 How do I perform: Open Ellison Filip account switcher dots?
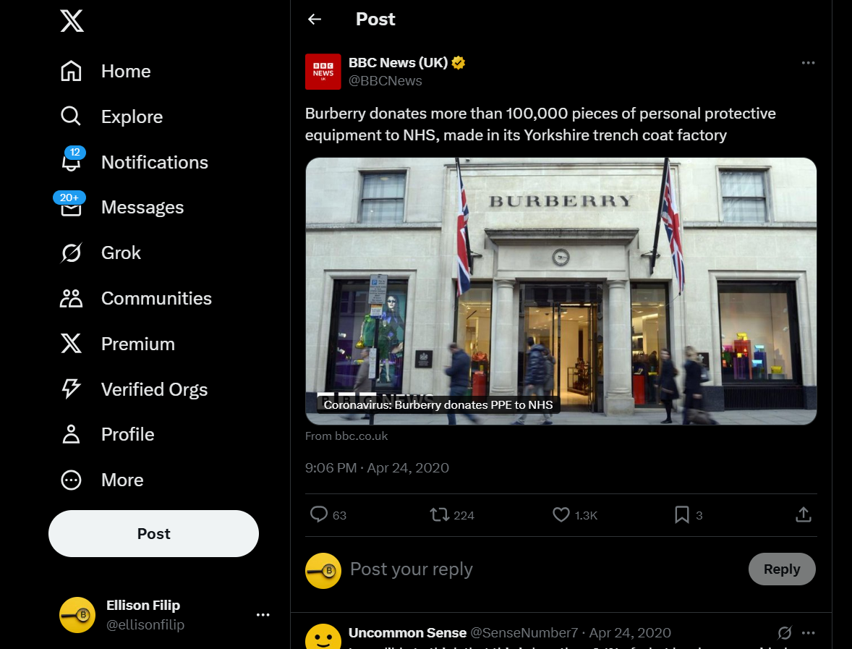coord(263,615)
